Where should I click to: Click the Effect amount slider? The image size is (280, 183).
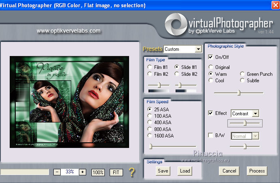pyautogui.click(x=245, y=123)
